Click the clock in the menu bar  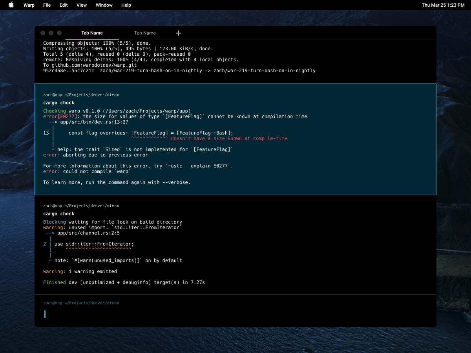[443, 5]
